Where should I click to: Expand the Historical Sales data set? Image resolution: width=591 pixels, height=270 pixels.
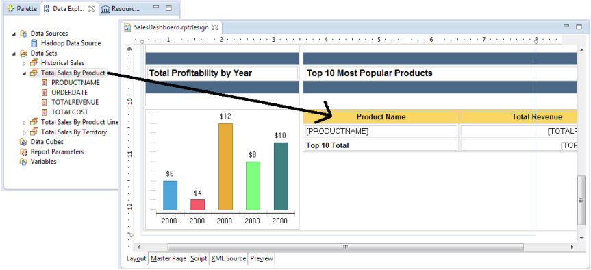(25, 63)
